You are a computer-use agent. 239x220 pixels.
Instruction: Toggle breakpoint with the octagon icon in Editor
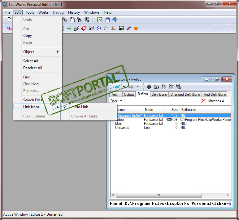(149, 87)
